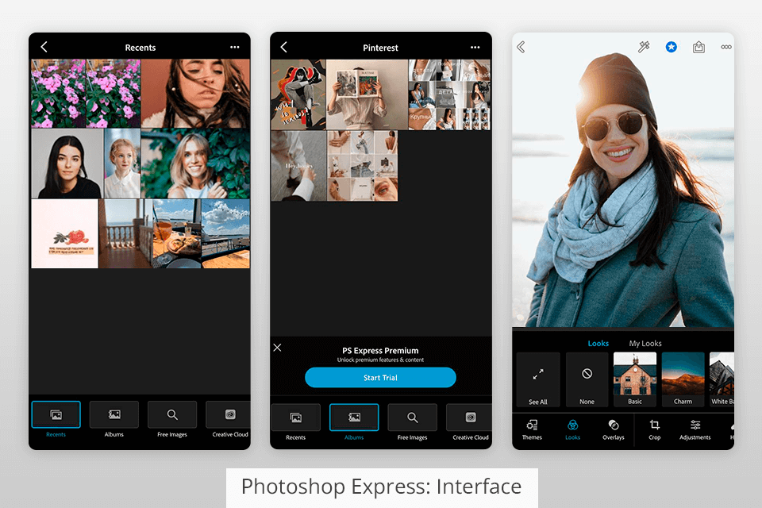The width and height of the screenshot is (762, 508).
Task: Open Creative Cloud in the Recents screen
Action: pyautogui.click(x=229, y=420)
